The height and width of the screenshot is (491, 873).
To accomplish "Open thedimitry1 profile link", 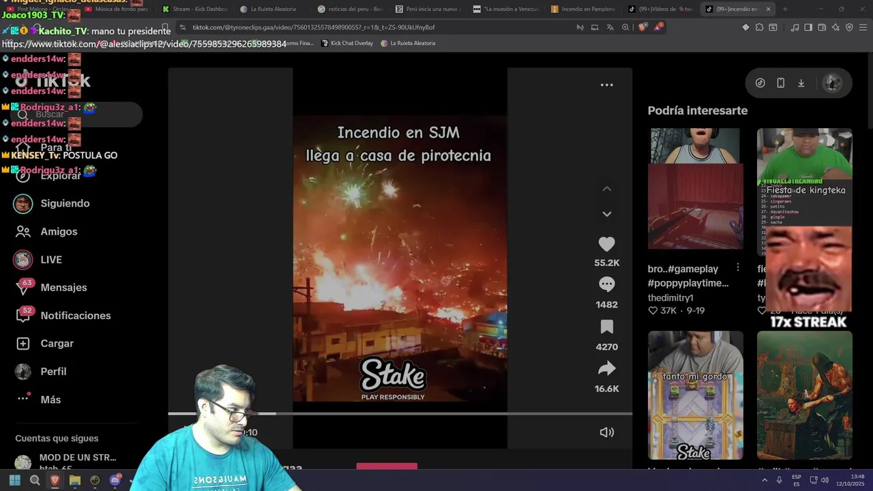I will click(670, 298).
